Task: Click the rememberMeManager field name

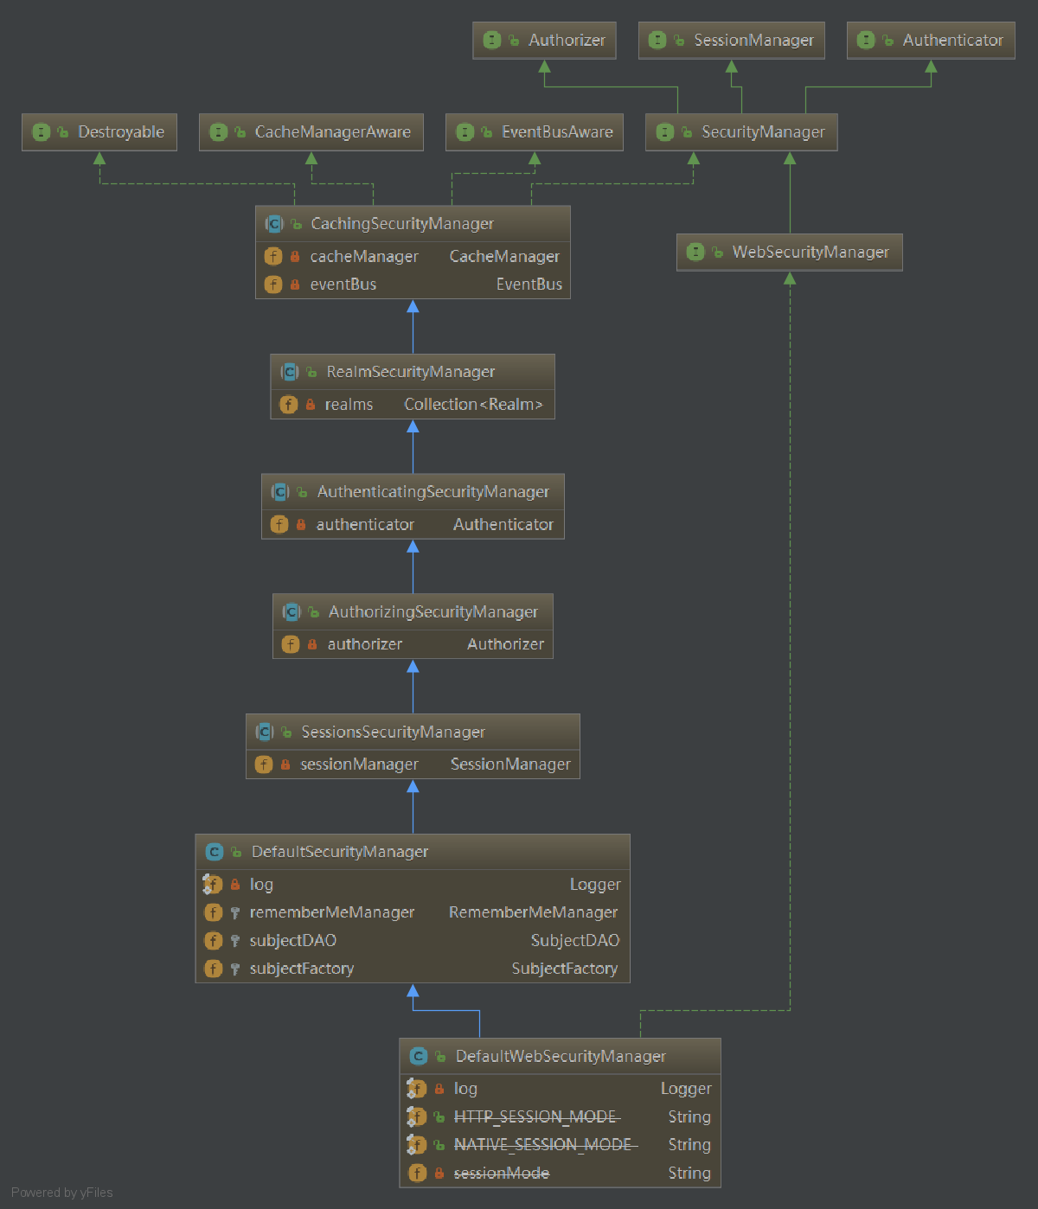Action: click(332, 912)
